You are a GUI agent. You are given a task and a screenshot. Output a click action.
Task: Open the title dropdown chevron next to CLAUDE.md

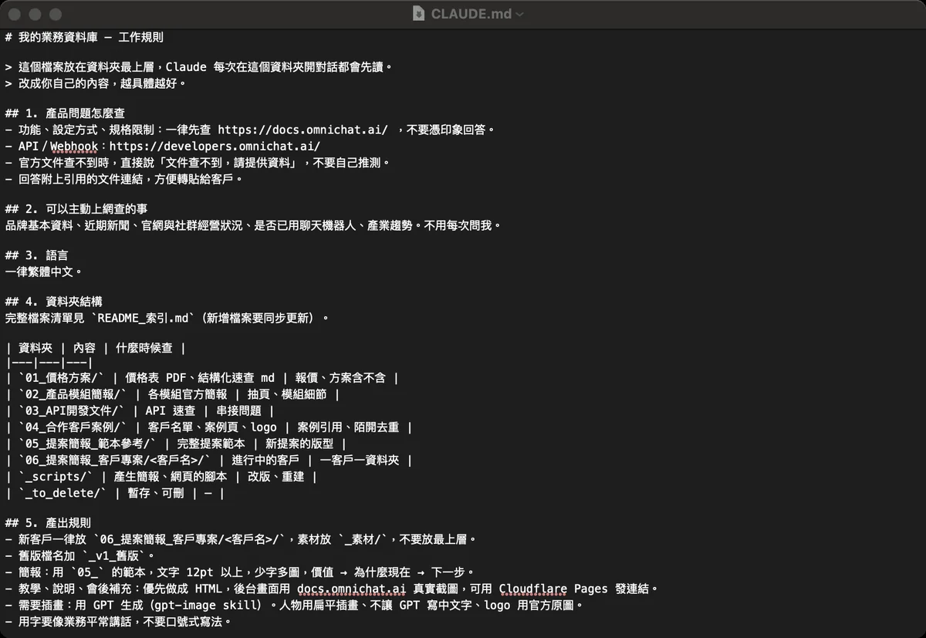tap(519, 14)
